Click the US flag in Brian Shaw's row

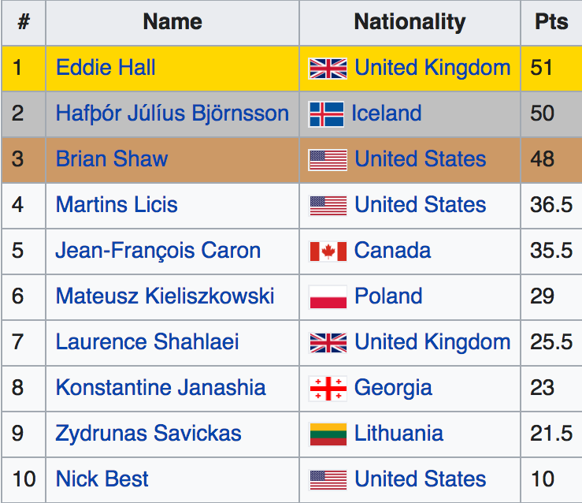pos(328,160)
